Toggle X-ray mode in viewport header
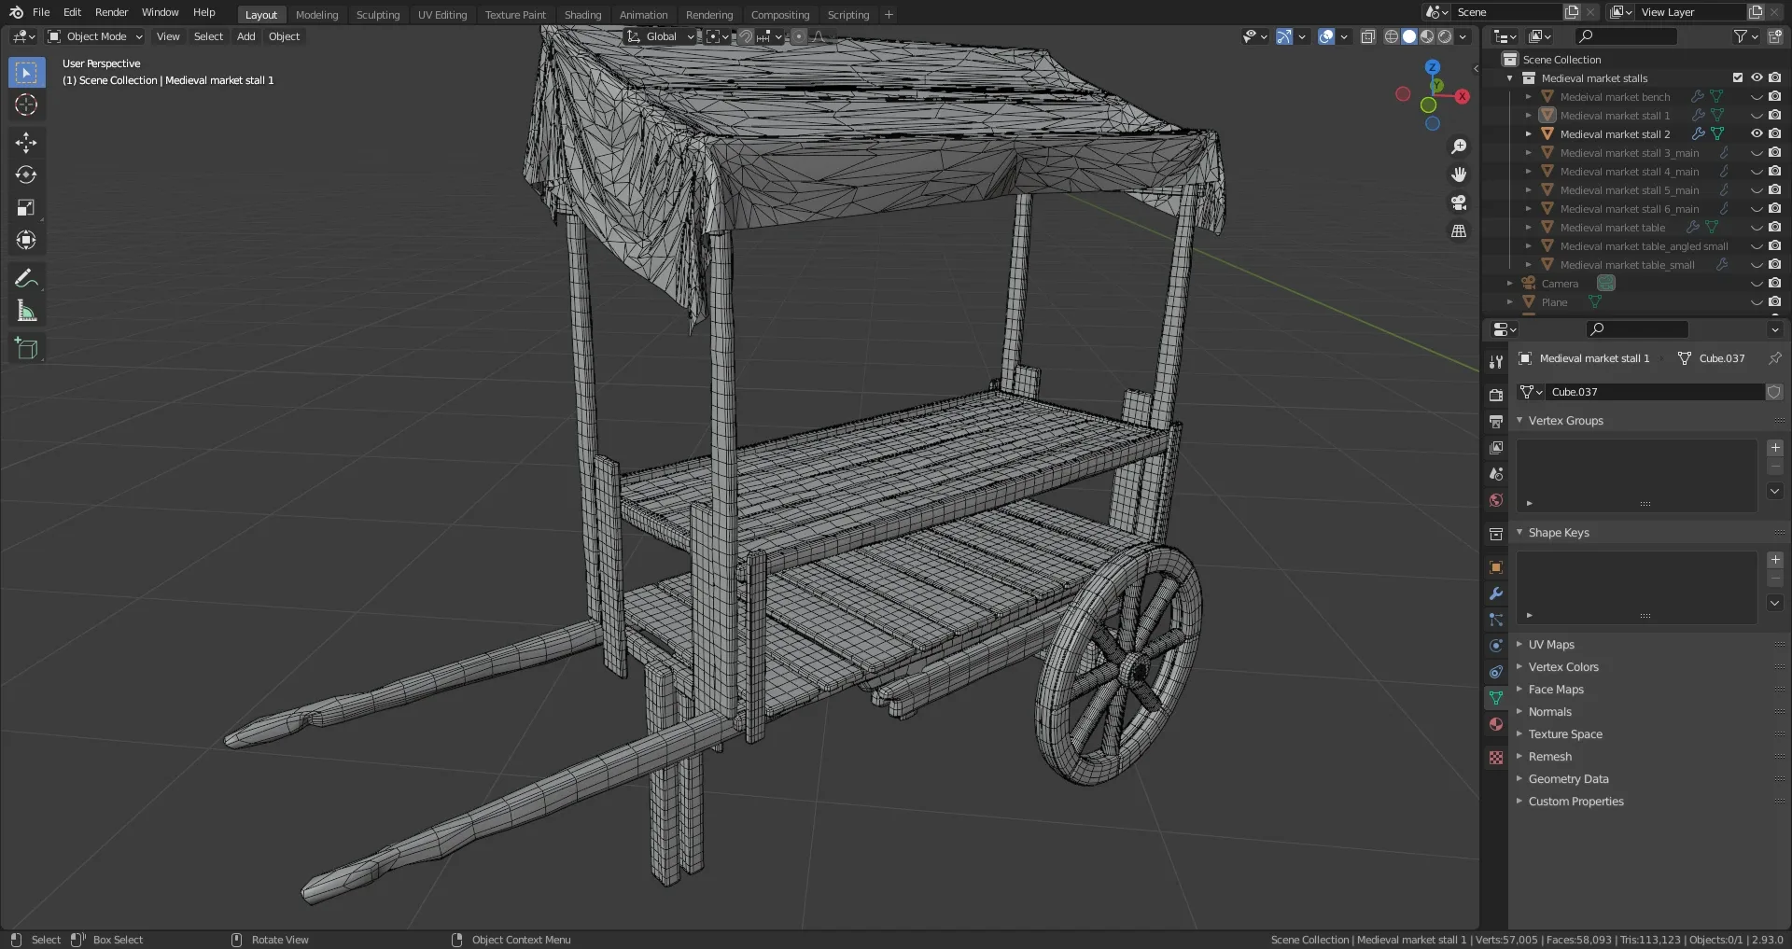This screenshot has height=949, width=1792. (1367, 36)
